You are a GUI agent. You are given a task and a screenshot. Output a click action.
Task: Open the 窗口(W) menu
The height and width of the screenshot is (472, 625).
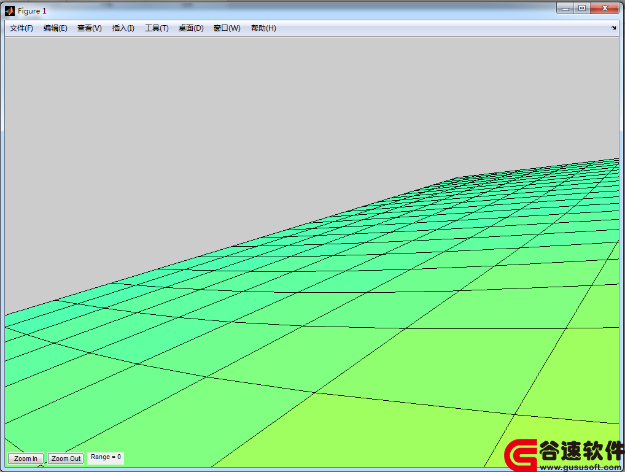coord(227,28)
